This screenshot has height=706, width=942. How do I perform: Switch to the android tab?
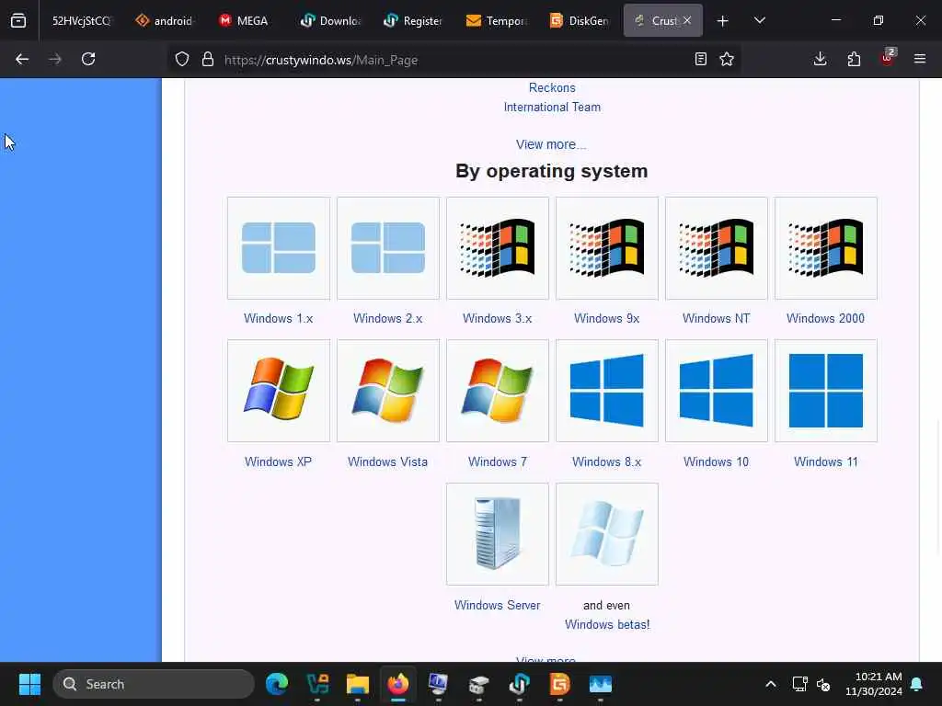tap(164, 20)
